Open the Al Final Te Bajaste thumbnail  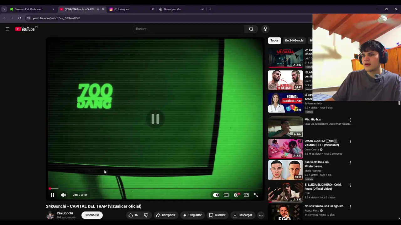click(x=285, y=80)
